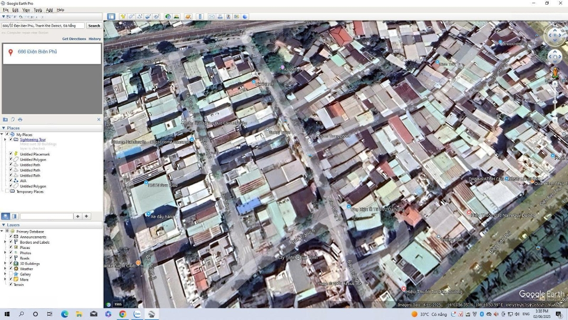The width and height of the screenshot is (568, 320).
Task: Click the Add Placemark pin icon
Action: pyautogui.click(x=123, y=17)
